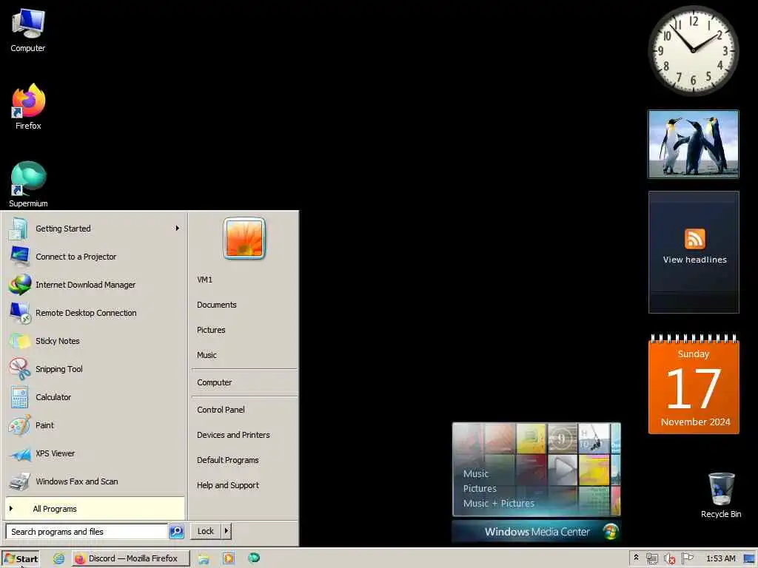Open Devices and Printers
This screenshot has height=568, width=758.
pos(233,435)
